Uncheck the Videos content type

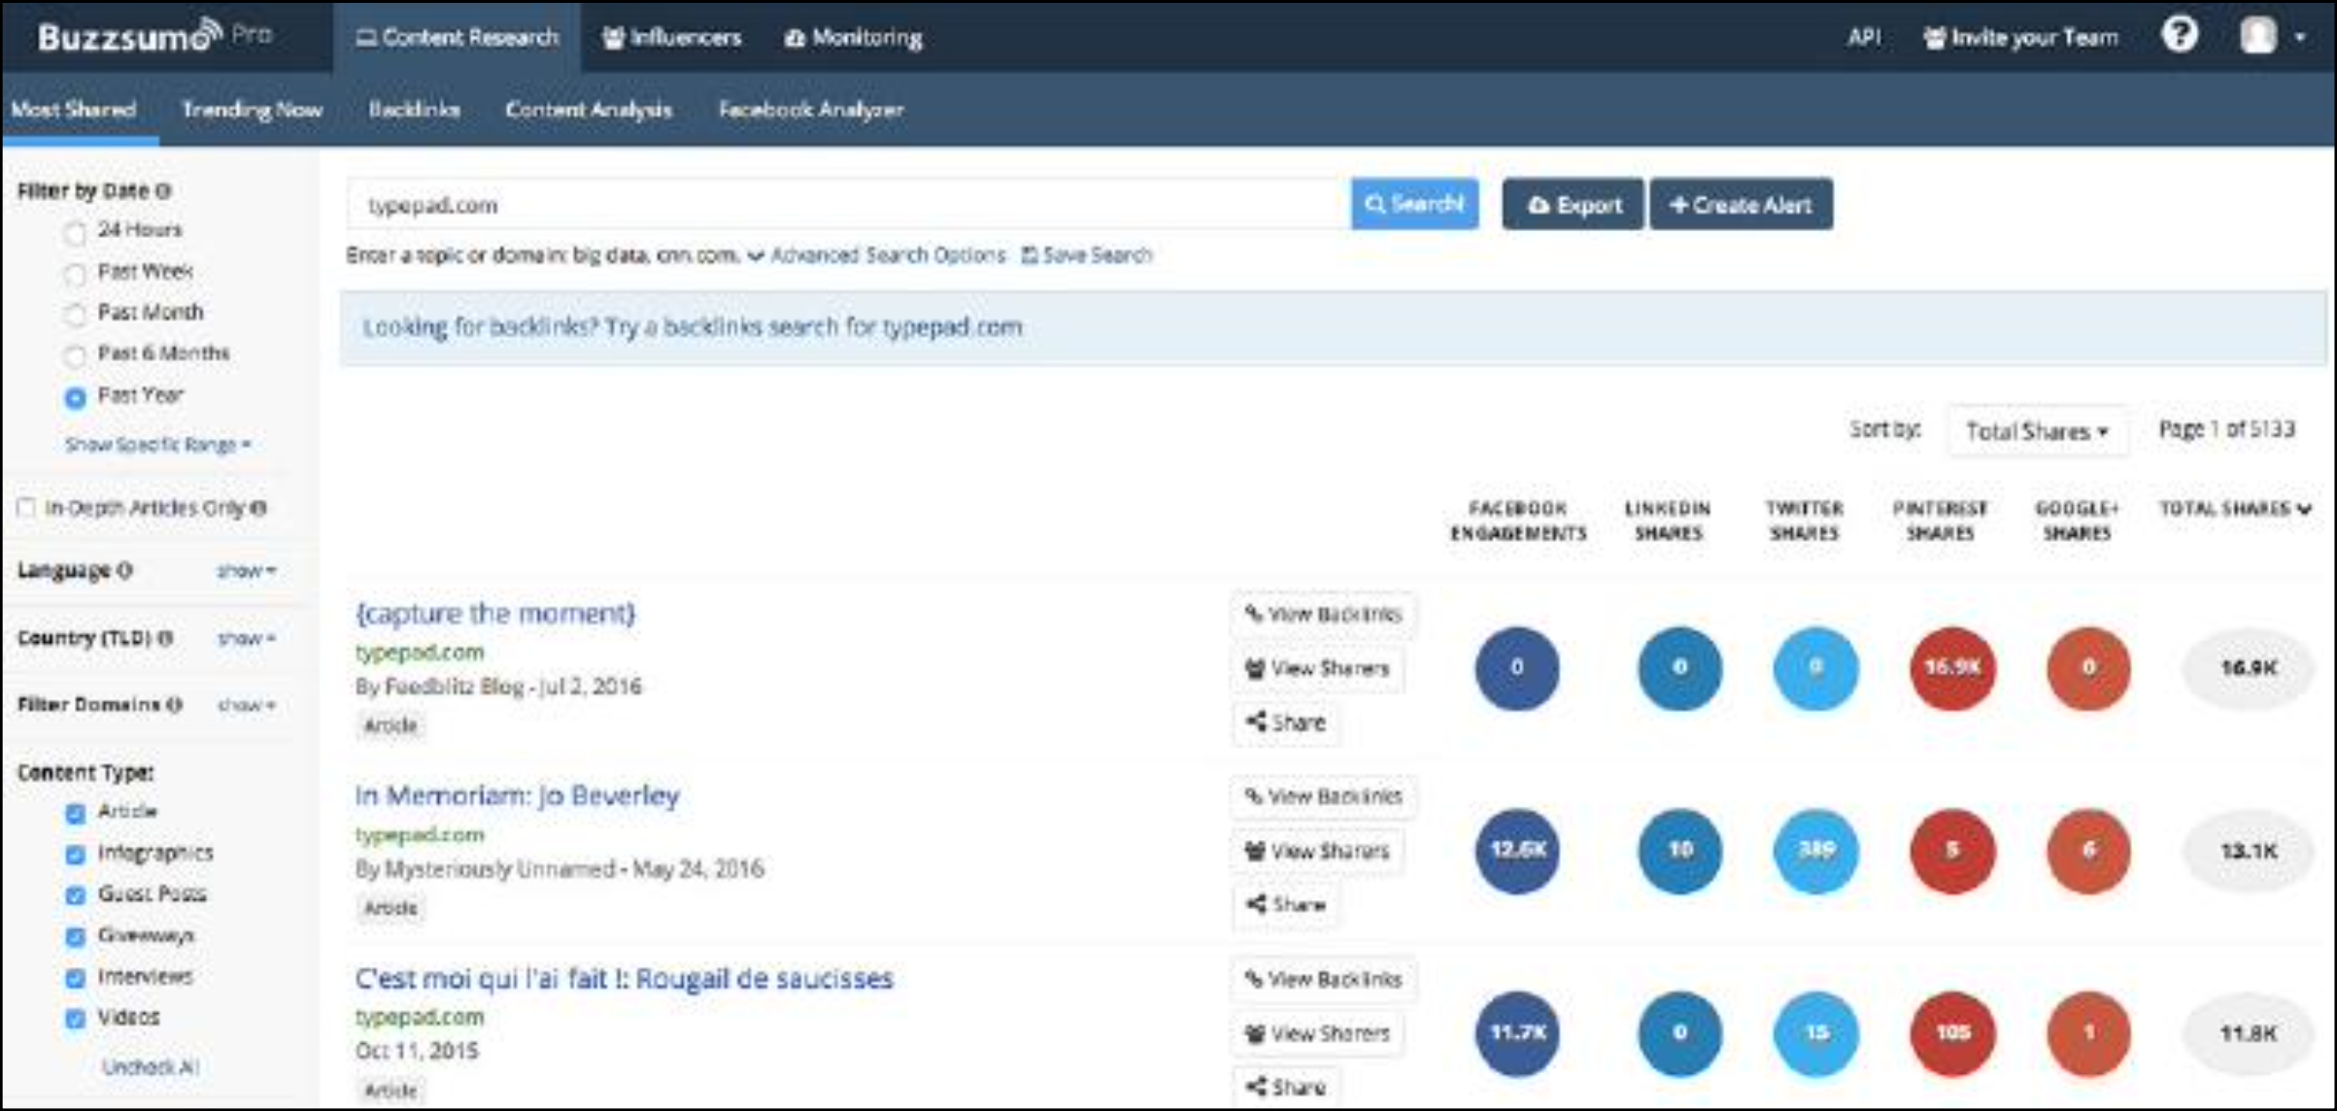(x=75, y=1019)
